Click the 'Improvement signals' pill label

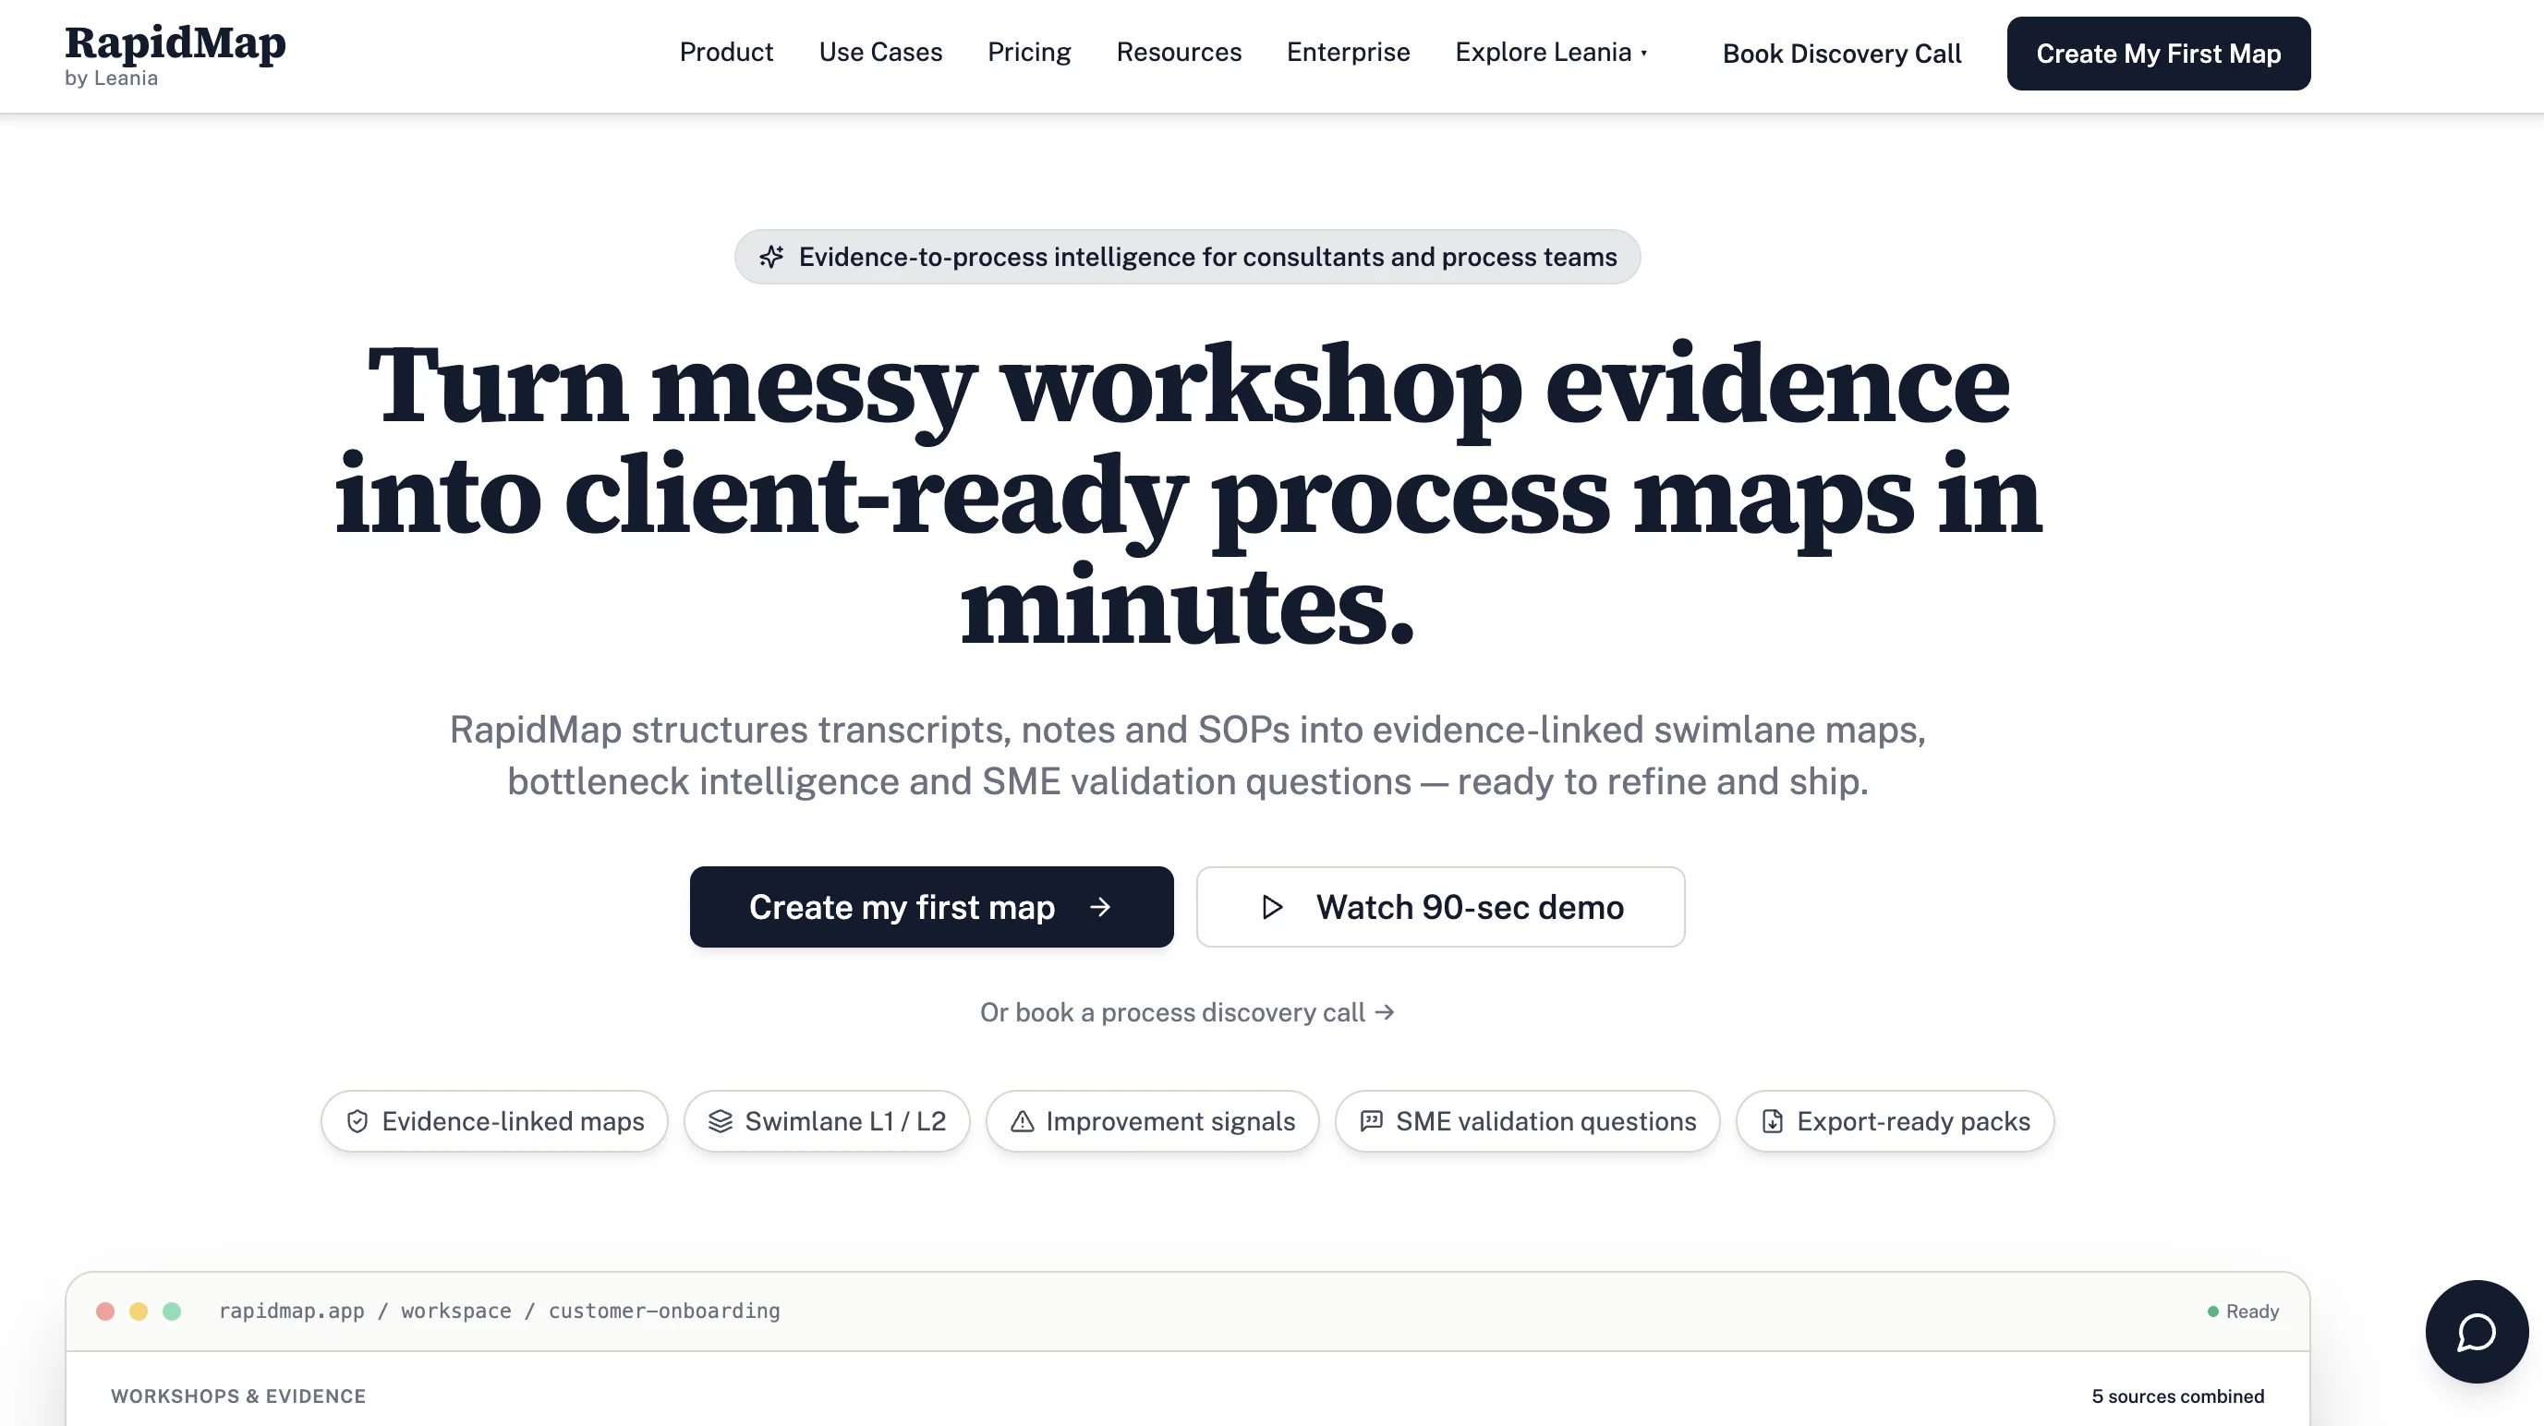(1170, 1121)
